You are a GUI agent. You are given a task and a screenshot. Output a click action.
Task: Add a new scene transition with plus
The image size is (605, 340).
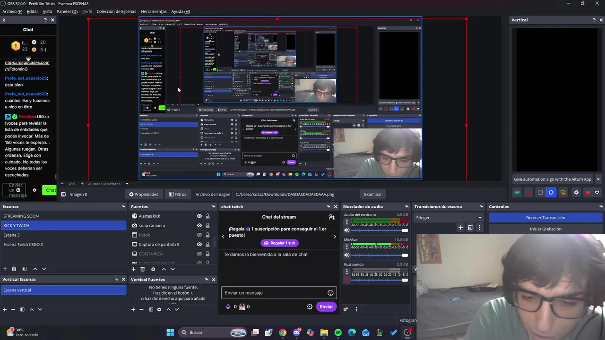460,228
